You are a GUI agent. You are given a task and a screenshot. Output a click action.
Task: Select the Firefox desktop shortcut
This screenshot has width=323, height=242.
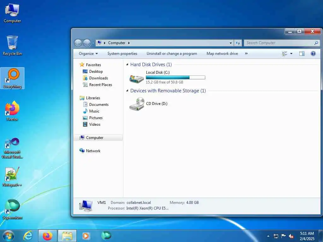(x=12, y=111)
